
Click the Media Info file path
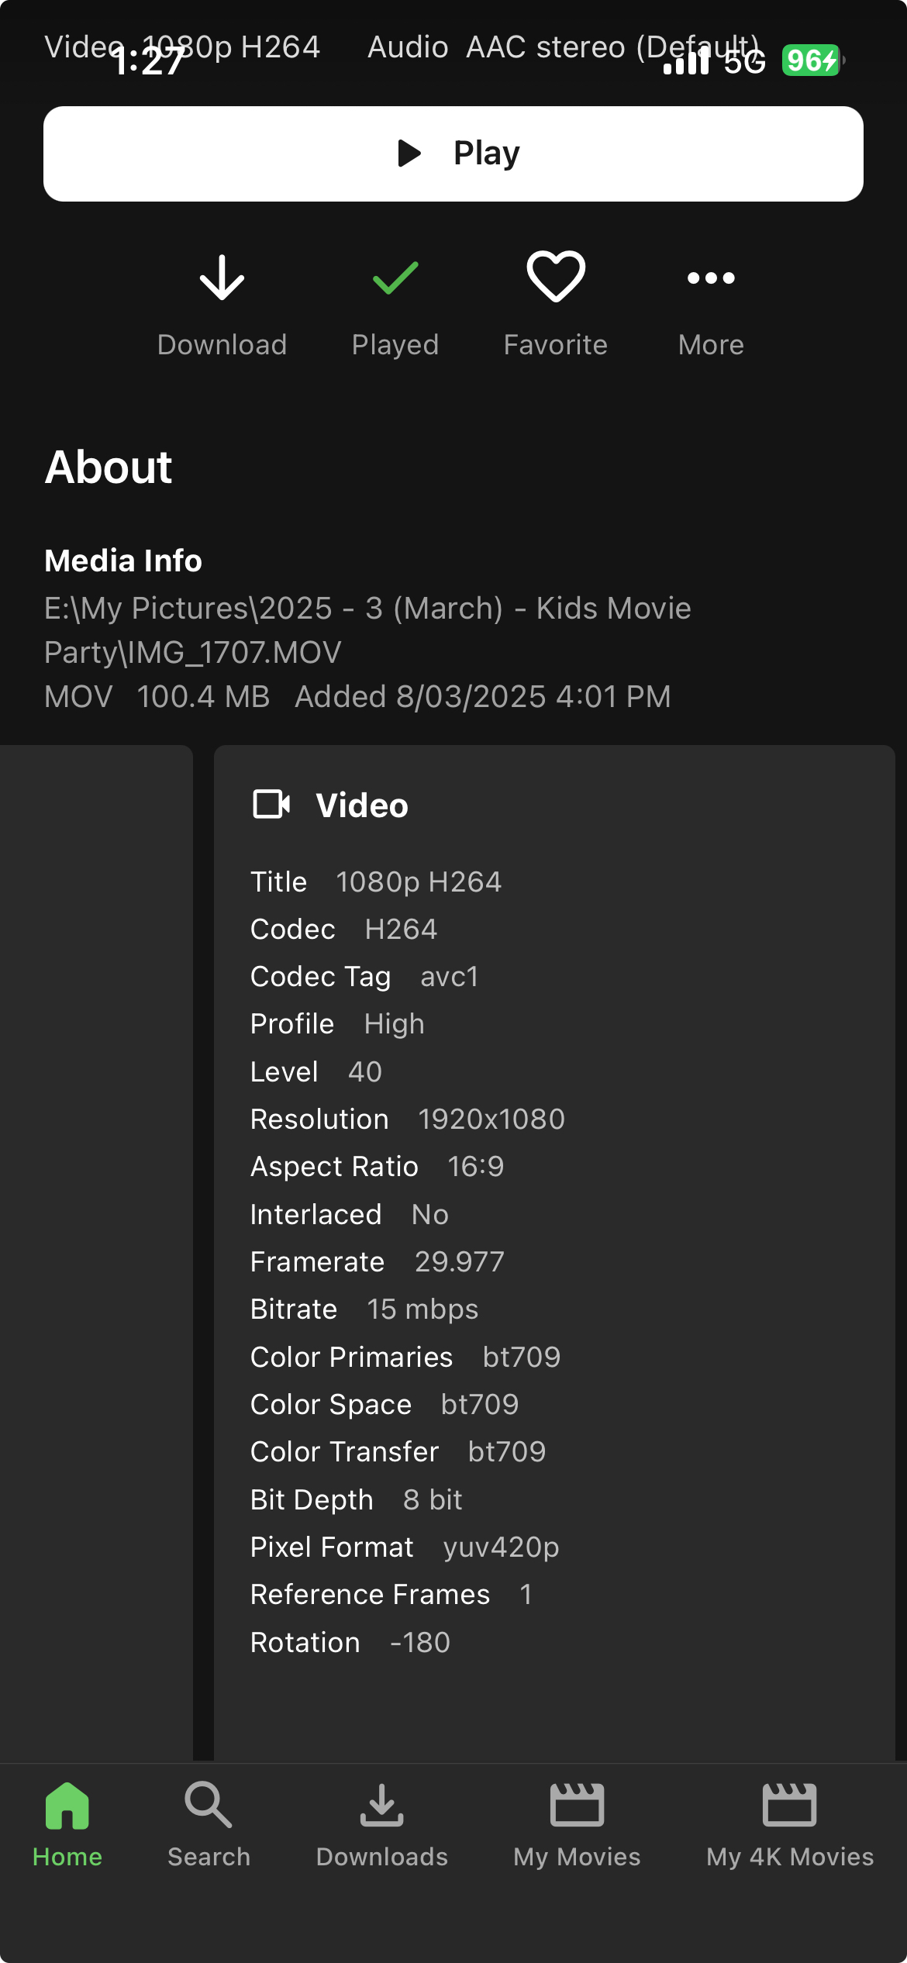tap(367, 630)
